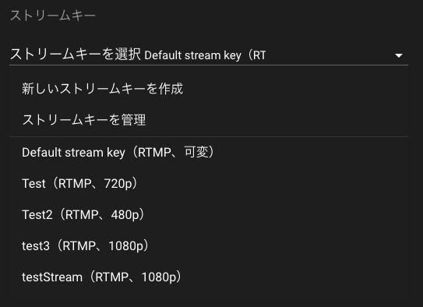Click the ストリームキー section heading
The height and width of the screenshot is (307, 423).
[x=53, y=16]
